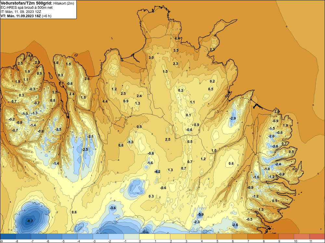Click the 'IT: Mán. 11. 09. 2023 12Z' line

[21, 12]
